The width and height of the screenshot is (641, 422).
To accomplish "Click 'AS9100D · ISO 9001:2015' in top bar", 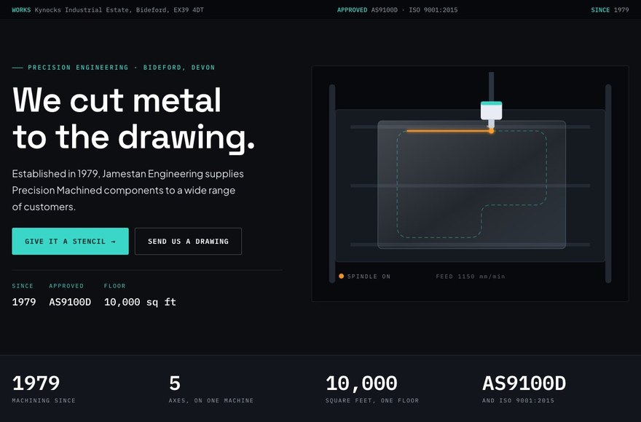I will click(414, 9).
